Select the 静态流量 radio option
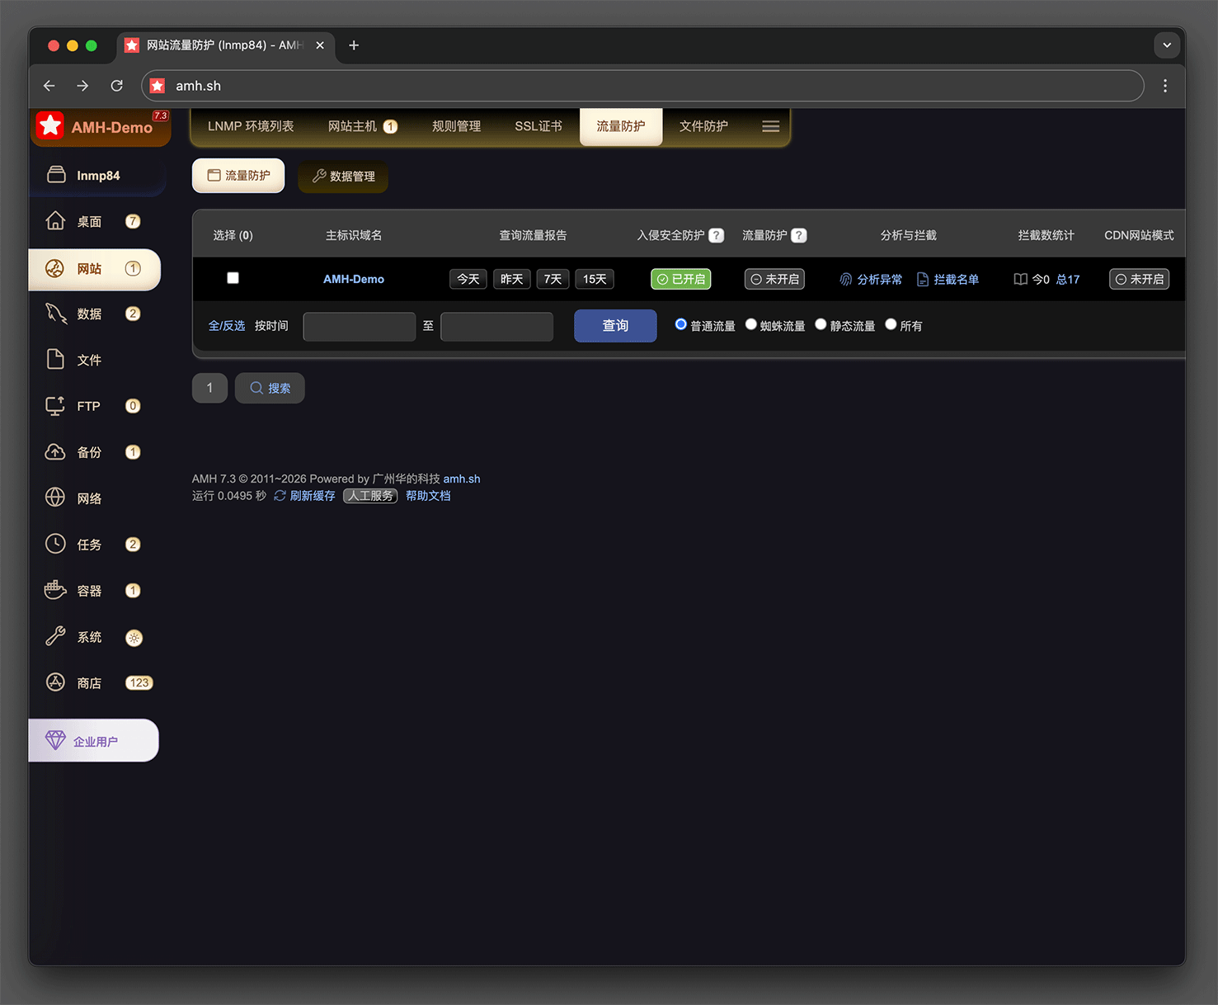 pos(821,324)
